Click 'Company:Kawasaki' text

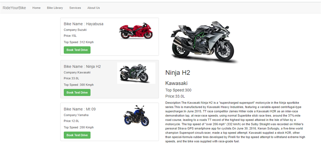click(77, 72)
